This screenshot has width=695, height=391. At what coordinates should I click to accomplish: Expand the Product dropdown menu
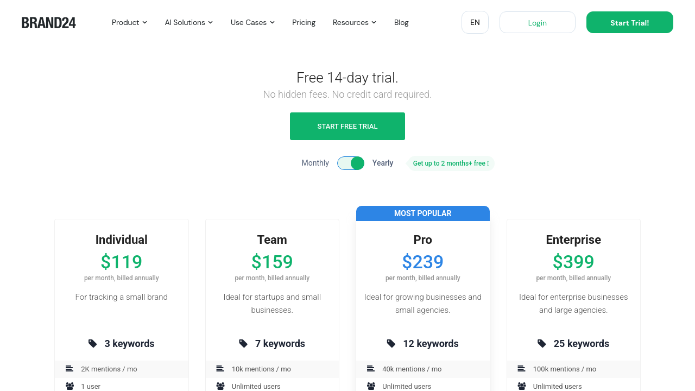pos(129,22)
